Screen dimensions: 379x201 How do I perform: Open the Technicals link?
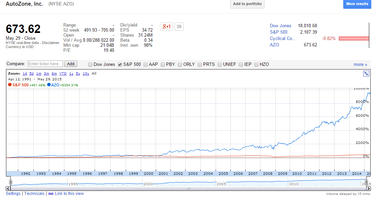click(x=34, y=194)
